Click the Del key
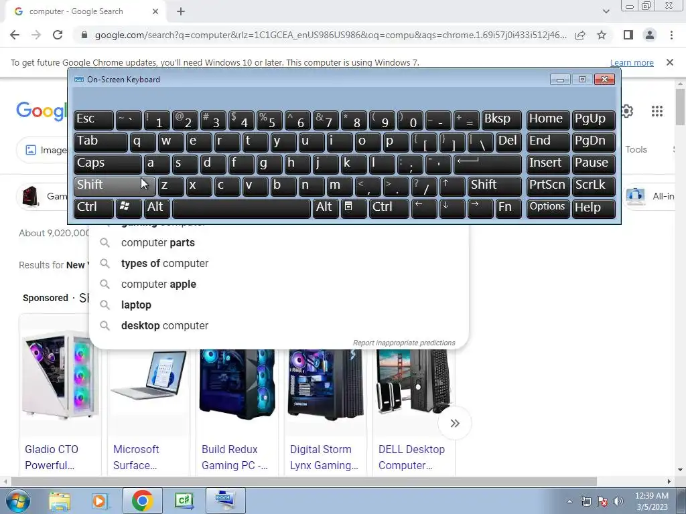This screenshot has width=686, height=514. [x=509, y=142]
